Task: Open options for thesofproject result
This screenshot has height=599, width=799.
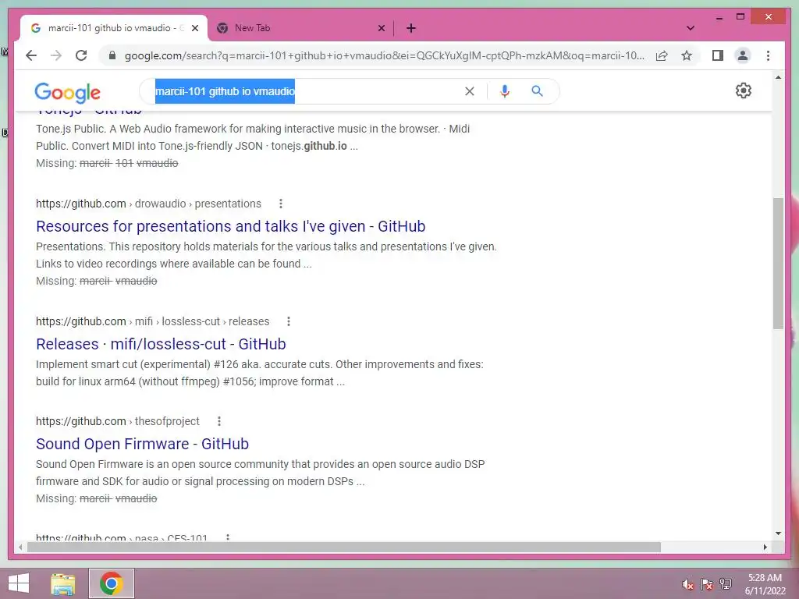Action: 219,421
